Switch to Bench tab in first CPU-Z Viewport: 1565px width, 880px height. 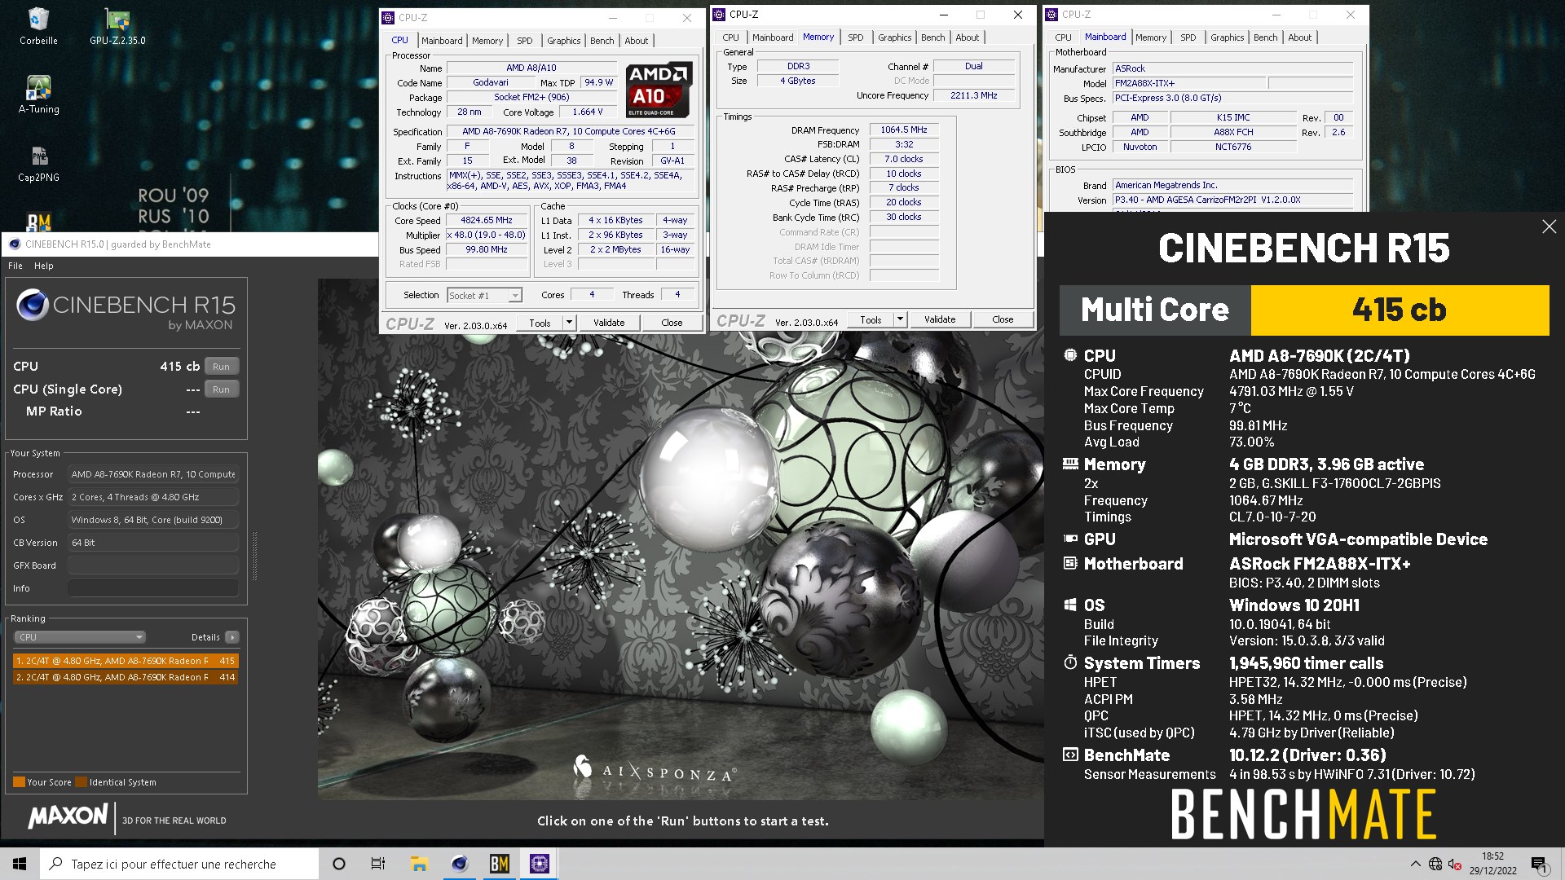(x=602, y=41)
